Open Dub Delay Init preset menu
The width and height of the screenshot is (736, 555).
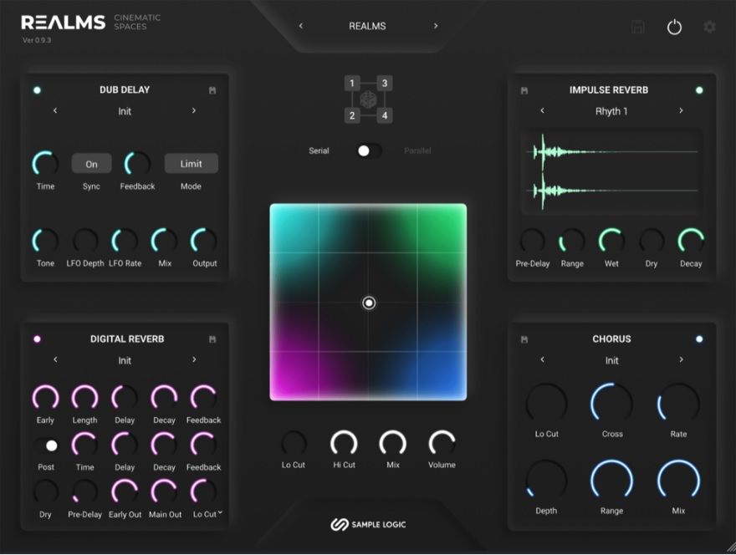(125, 111)
